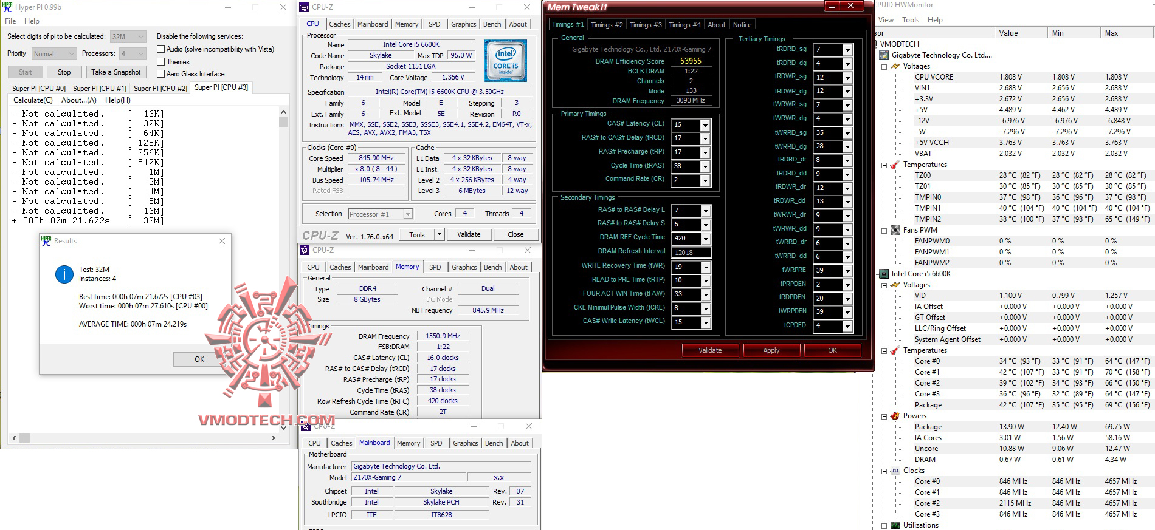Click Apply in Mem TweakIt
Viewport: 1155px width, 530px height.
(771, 350)
